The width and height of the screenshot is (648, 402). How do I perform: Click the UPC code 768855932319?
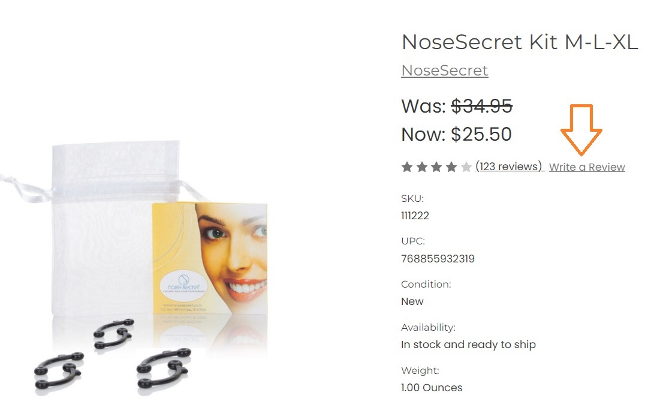pyautogui.click(x=438, y=259)
